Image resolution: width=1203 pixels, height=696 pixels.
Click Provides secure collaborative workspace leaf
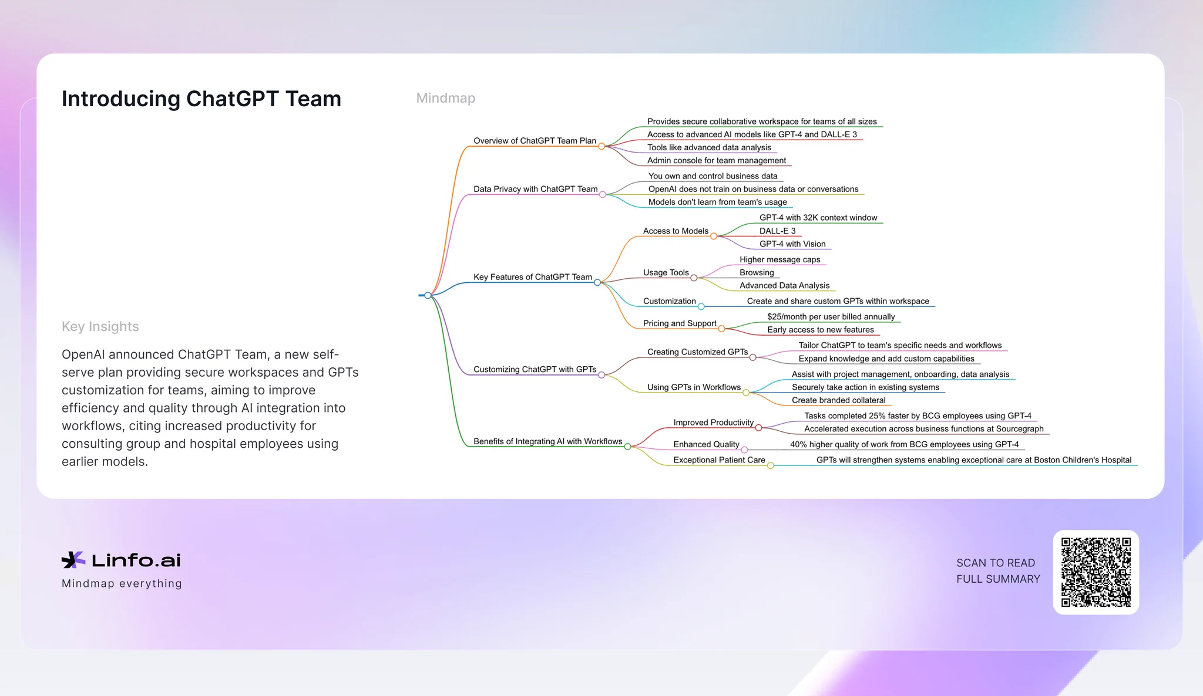click(x=762, y=121)
